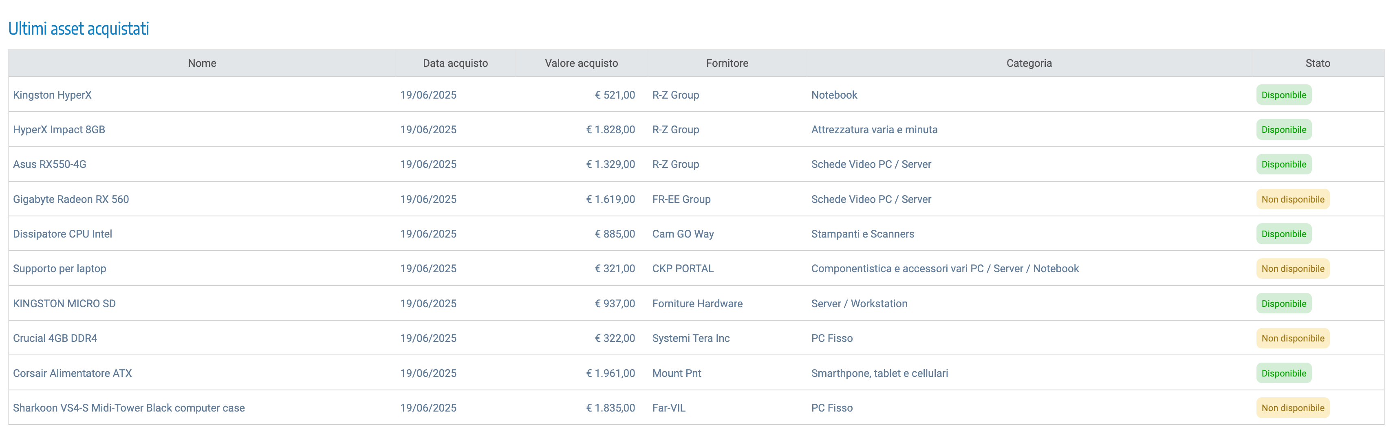Open the Sharkoon VS4-S Midi-Tower asset

point(129,408)
